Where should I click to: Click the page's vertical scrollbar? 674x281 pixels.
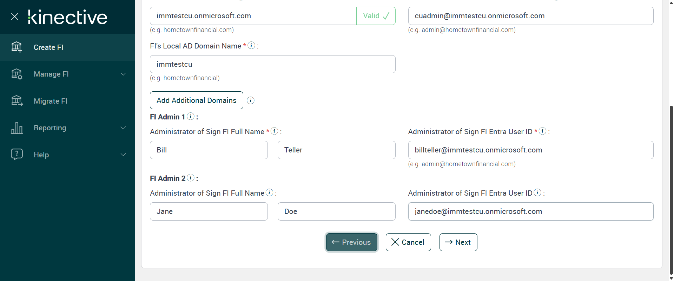[671, 190]
